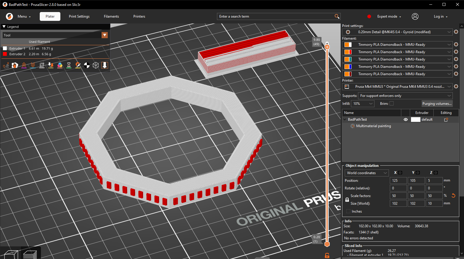Click the top layer slider handle
Screen dimensions: 464x259
pos(327,47)
